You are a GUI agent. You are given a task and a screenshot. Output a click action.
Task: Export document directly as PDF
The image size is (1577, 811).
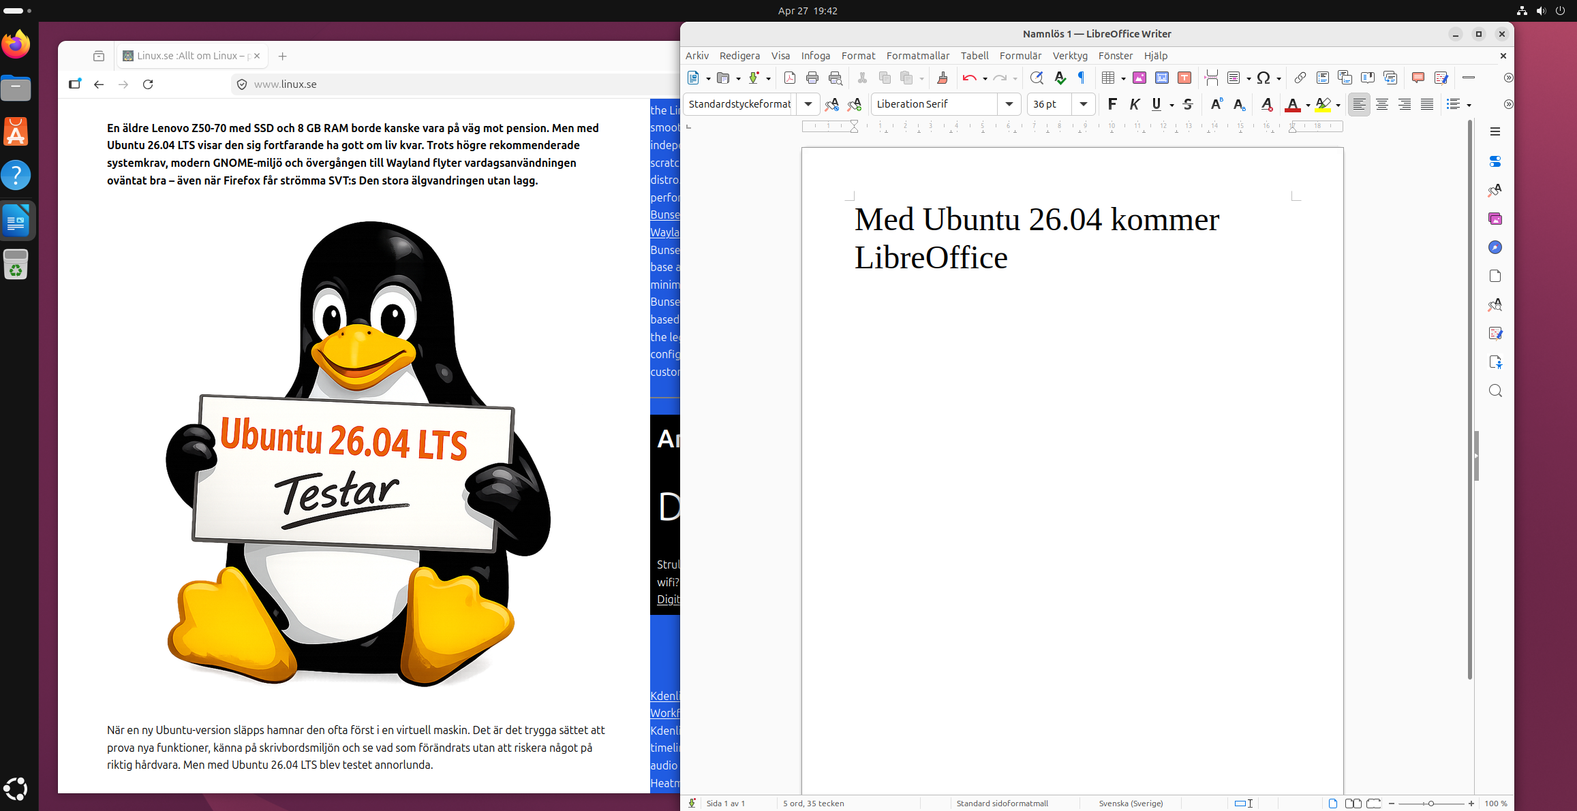(790, 78)
